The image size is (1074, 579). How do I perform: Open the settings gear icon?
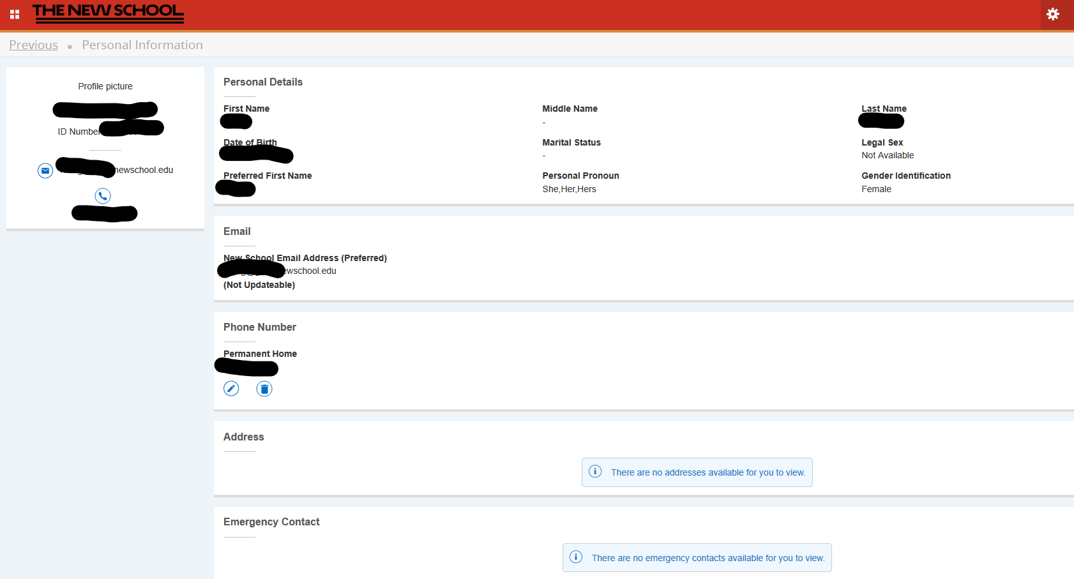point(1053,14)
